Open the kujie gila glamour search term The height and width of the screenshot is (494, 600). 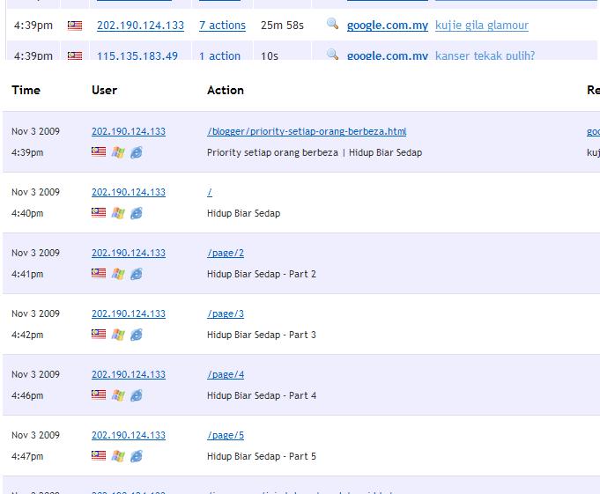pos(481,26)
